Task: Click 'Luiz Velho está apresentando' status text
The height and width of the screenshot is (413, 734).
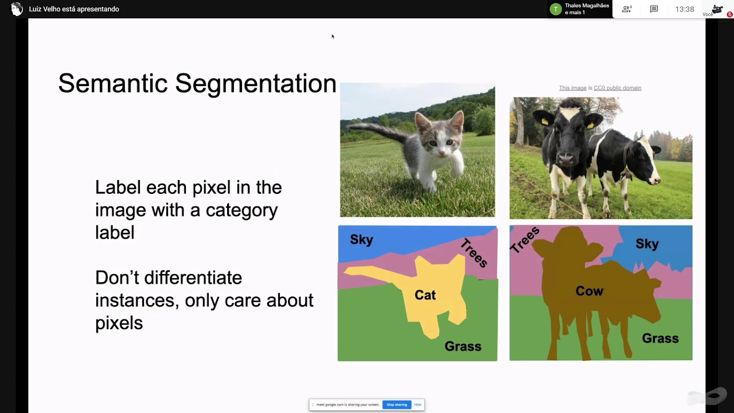Action: pos(74,9)
